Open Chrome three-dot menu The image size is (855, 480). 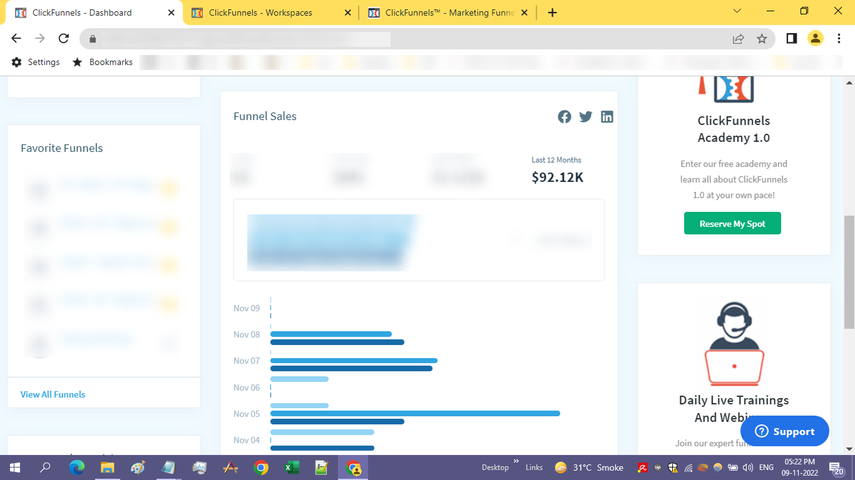point(839,39)
